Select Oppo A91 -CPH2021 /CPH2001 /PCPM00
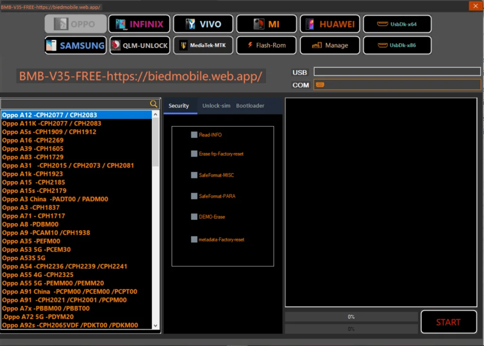The image size is (484, 346). (77, 300)
